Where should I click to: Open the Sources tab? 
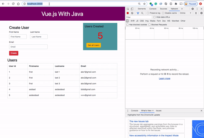pyautogui.click(x=163, y=9)
